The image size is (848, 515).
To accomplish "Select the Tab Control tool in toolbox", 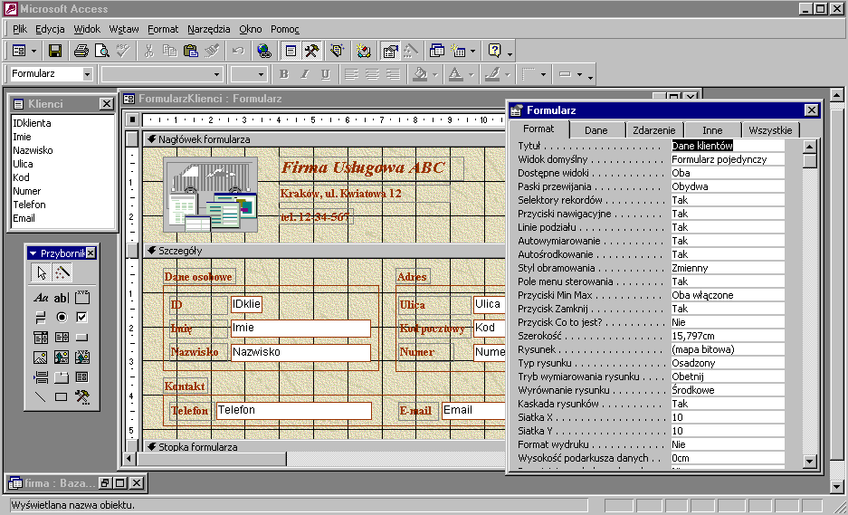I will [62, 377].
